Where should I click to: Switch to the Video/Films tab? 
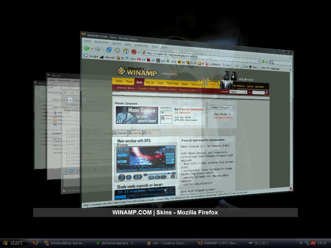173,84
